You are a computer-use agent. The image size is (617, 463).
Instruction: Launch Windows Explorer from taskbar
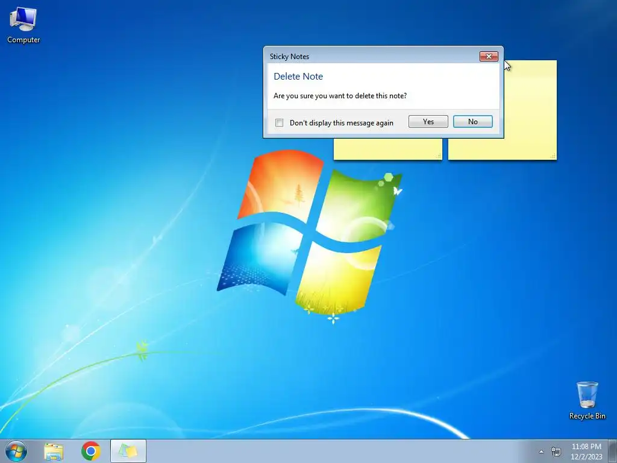[54, 451]
